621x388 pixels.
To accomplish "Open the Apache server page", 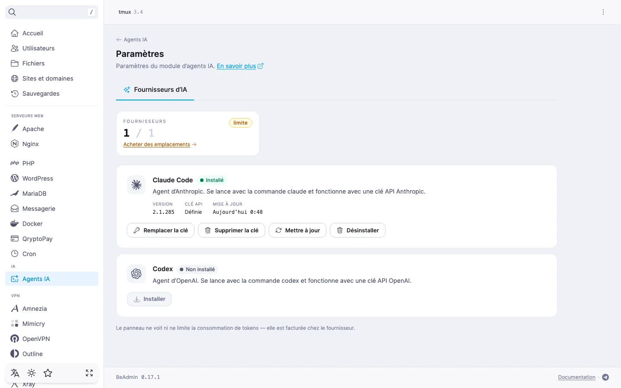I will click(52, 129).
